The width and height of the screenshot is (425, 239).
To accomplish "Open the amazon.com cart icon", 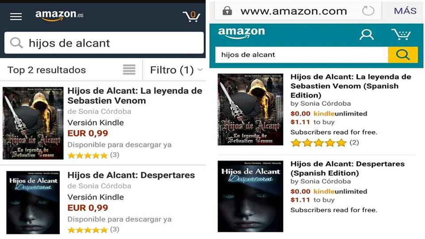I will [401, 35].
